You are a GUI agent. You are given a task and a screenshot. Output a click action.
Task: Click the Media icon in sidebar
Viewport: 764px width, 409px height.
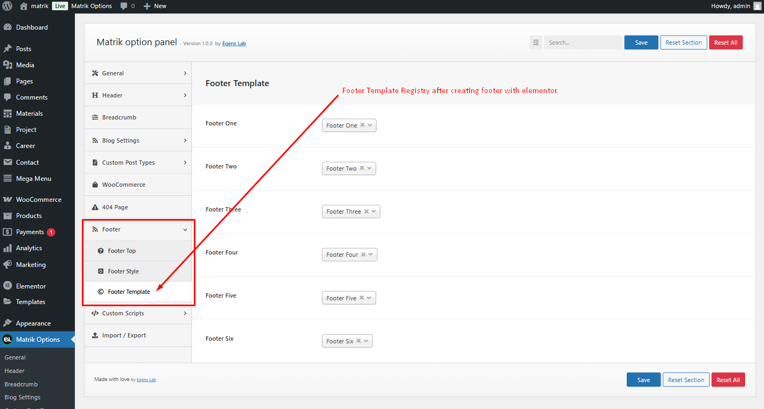pos(8,65)
